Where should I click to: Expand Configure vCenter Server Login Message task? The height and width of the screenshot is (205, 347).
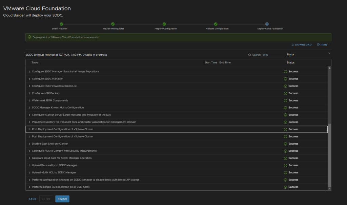(29, 115)
